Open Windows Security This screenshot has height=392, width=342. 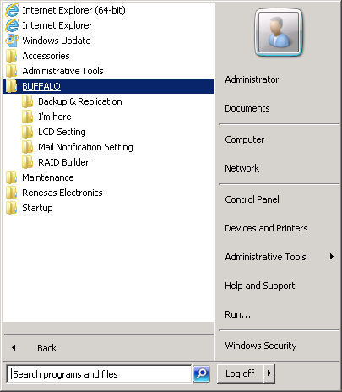tap(261, 346)
